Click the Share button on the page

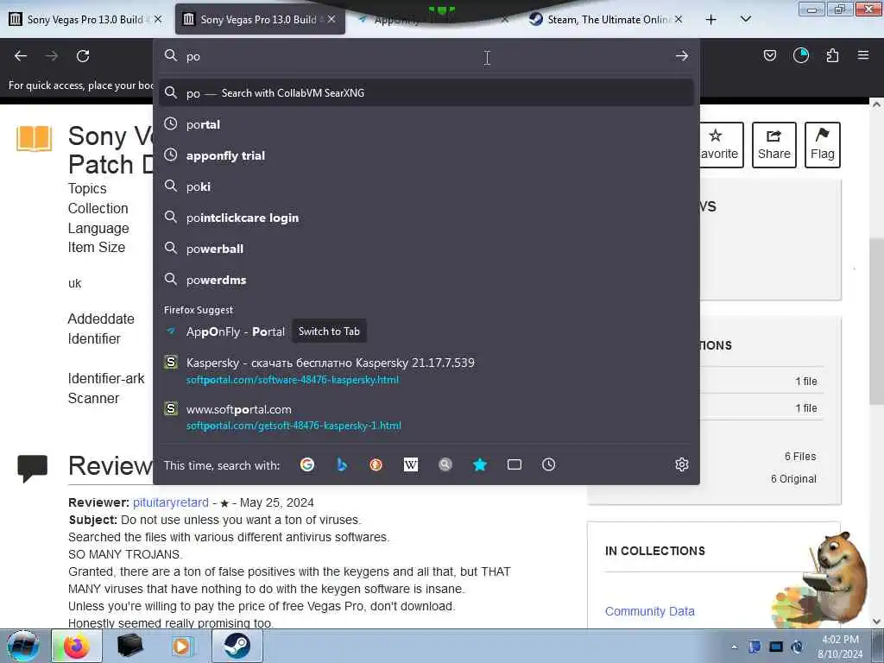774,145
